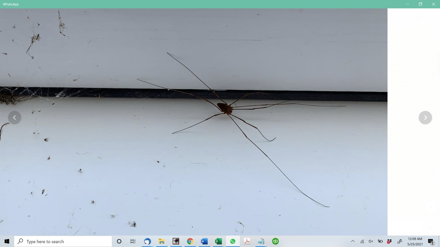The height and width of the screenshot is (247, 440).
Task: Open the pen workspace tray icon
Action: click(x=400, y=241)
